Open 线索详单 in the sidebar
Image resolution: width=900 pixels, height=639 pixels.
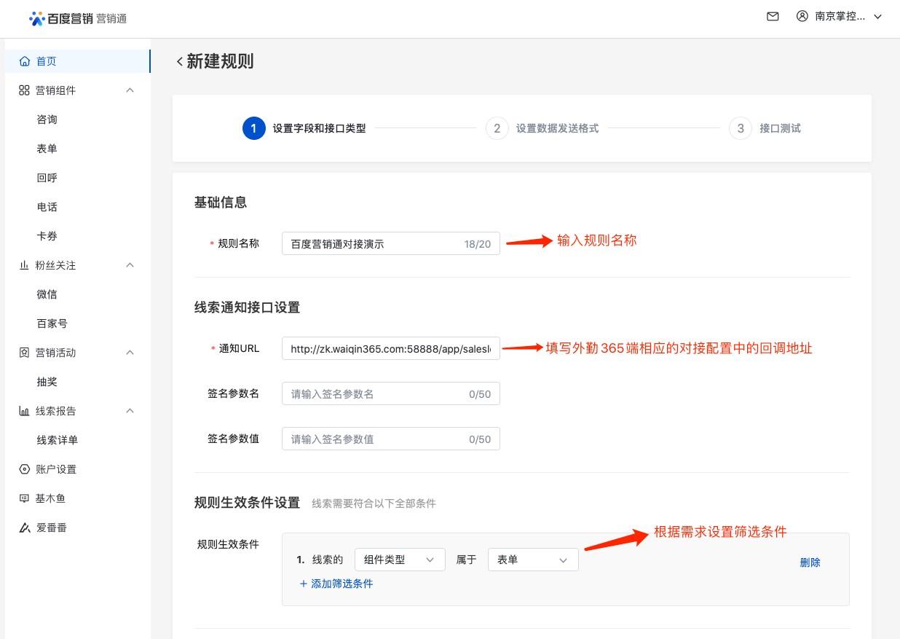pyautogui.click(x=58, y=440)
